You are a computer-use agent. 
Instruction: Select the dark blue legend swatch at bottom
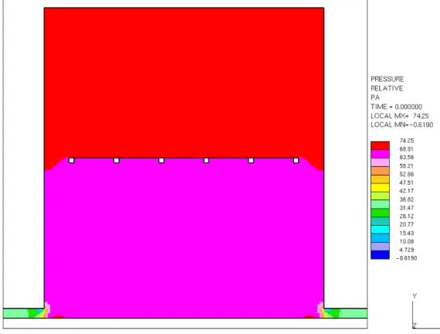(380, 254)
